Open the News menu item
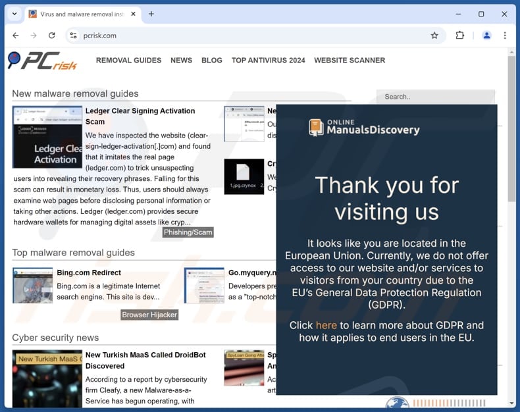Viewport: 520px width, 412px height. pyautogui.click(x=182, y=61)
